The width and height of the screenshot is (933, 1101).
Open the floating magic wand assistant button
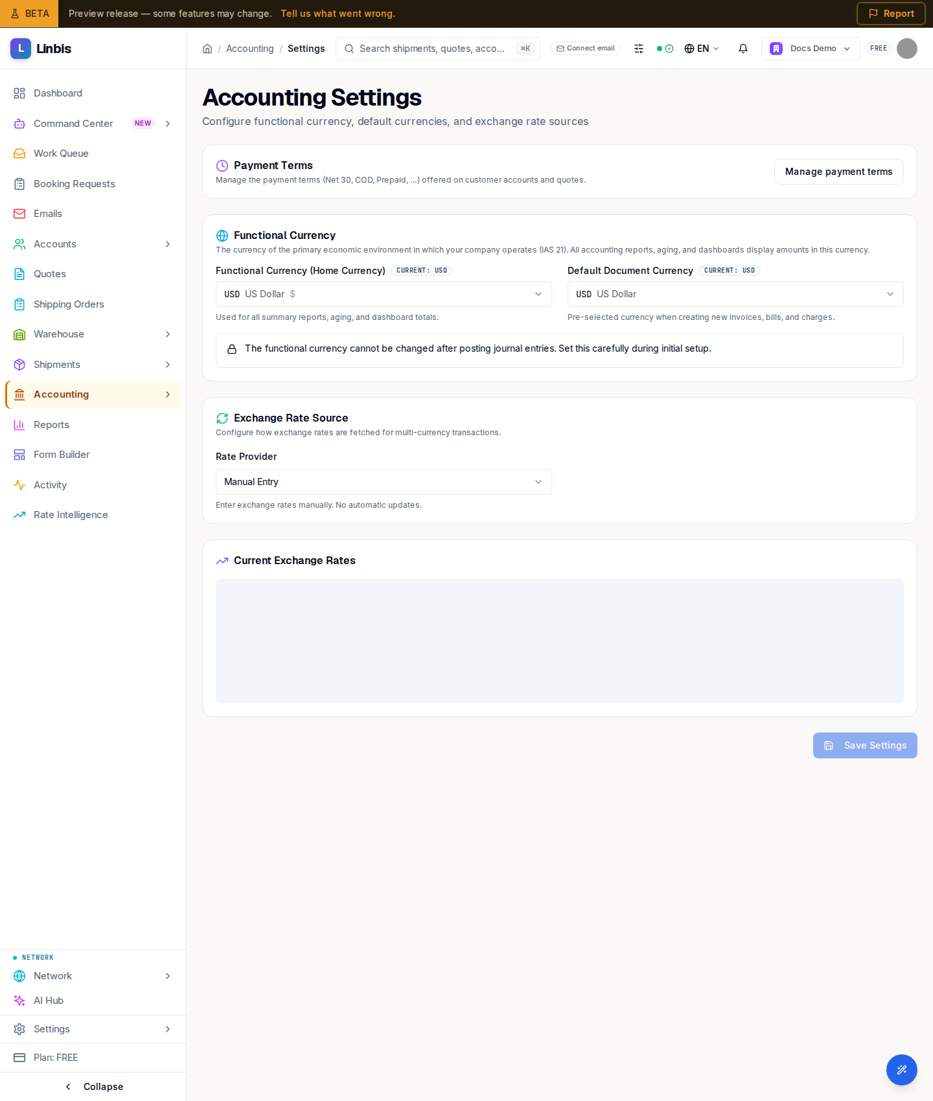coord(902,1070)
